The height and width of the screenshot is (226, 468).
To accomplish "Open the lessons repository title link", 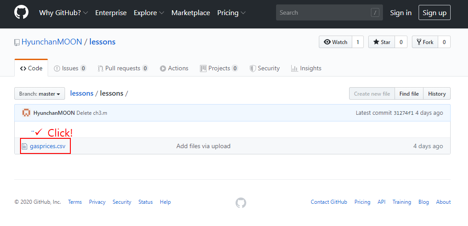I will tap(102, 42).
